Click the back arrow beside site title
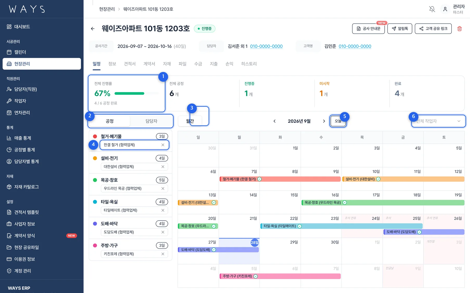This screenshot has width=470, height=293. click(93, 29)
